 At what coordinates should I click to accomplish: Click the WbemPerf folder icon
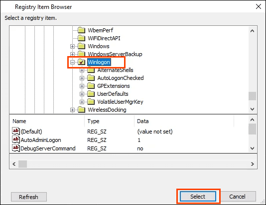(81, 30)
